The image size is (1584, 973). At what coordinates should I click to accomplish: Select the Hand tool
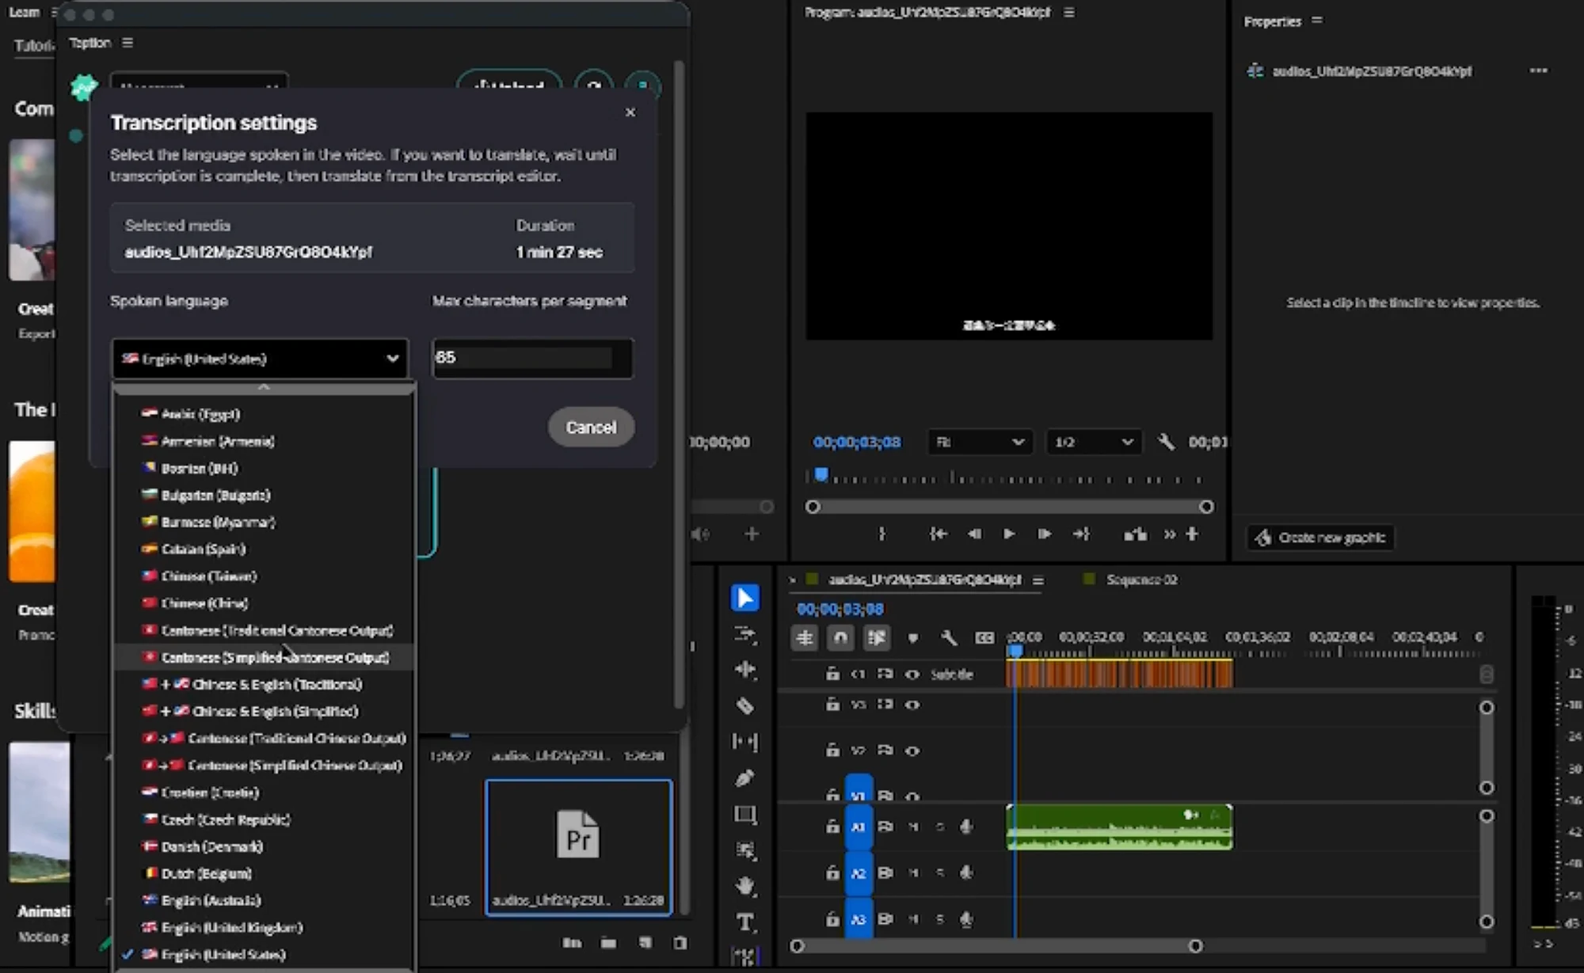[744, 886]
